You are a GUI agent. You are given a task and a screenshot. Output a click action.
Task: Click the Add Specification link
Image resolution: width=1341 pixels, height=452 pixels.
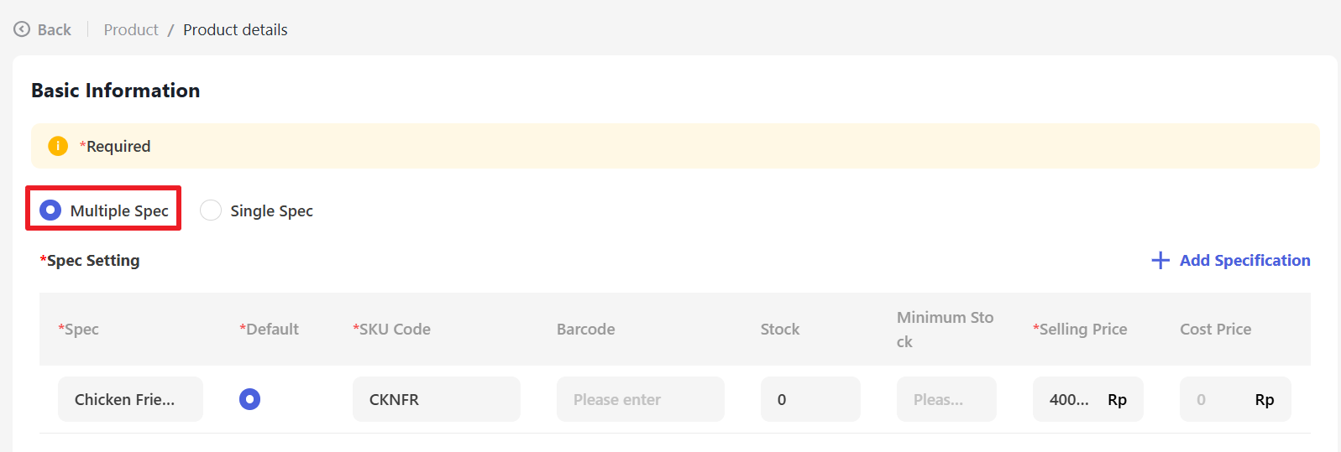(x=1244, y=261)
